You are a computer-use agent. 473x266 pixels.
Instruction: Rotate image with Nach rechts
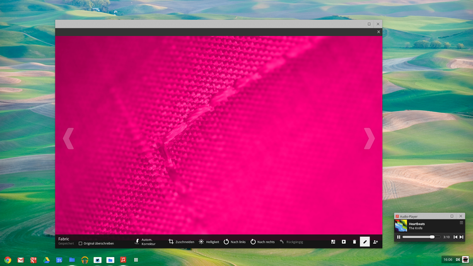tap(262, 241)
